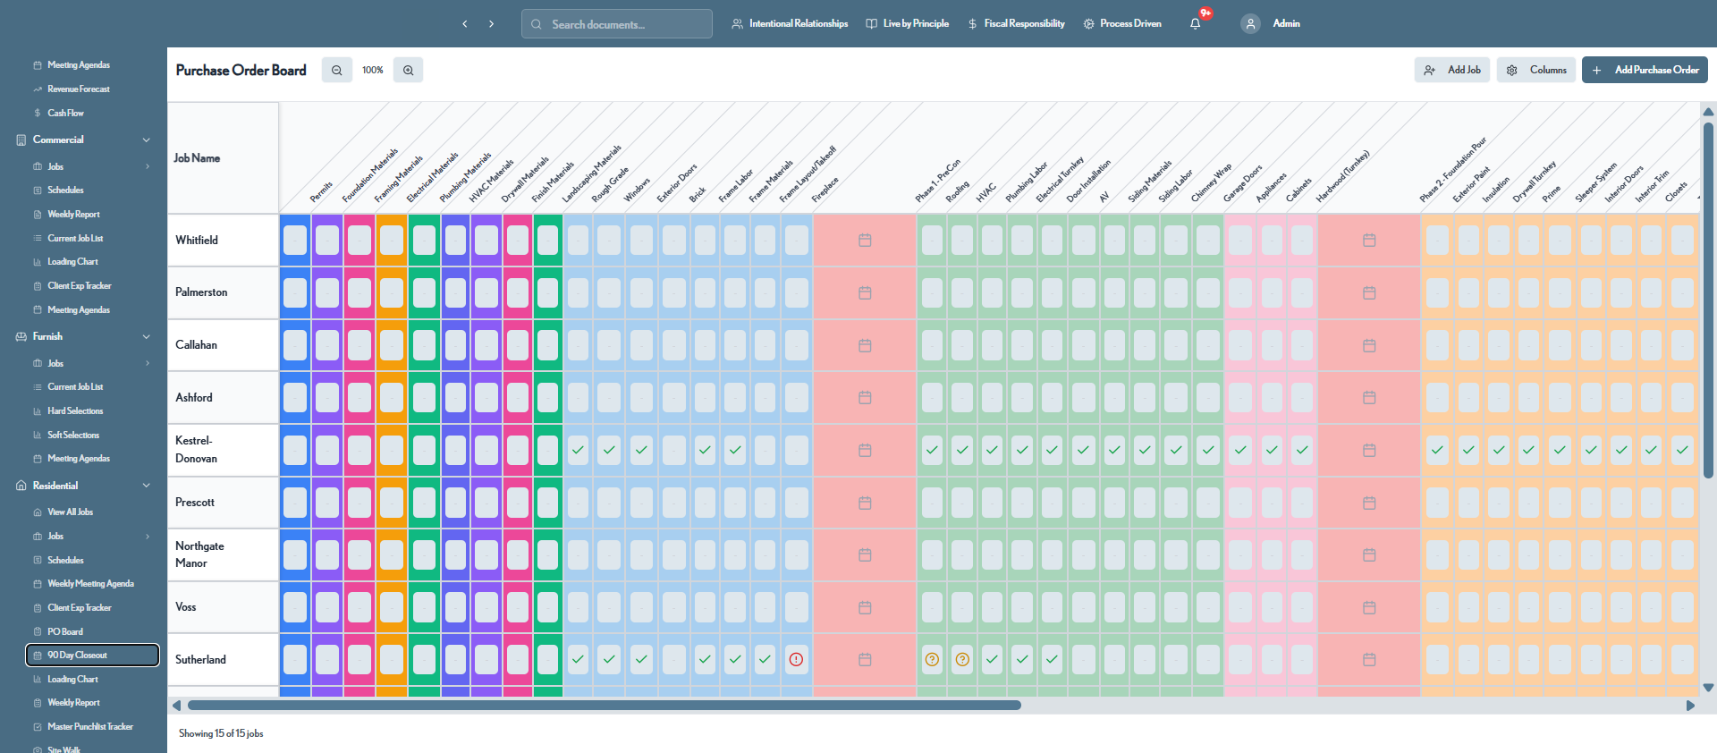Click the zoom out magnifier icon
Screen dimensions: 1717x753
click(336, 70)
